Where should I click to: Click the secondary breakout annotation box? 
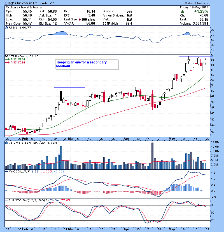point(87,64)
